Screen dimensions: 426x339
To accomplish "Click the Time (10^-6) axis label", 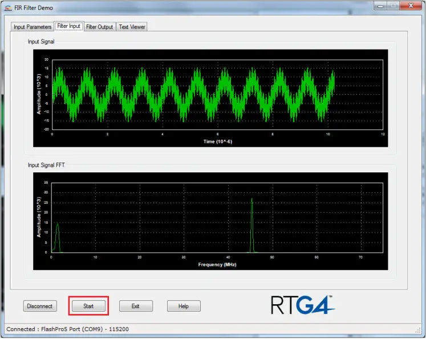I will [x=217, y=141].
